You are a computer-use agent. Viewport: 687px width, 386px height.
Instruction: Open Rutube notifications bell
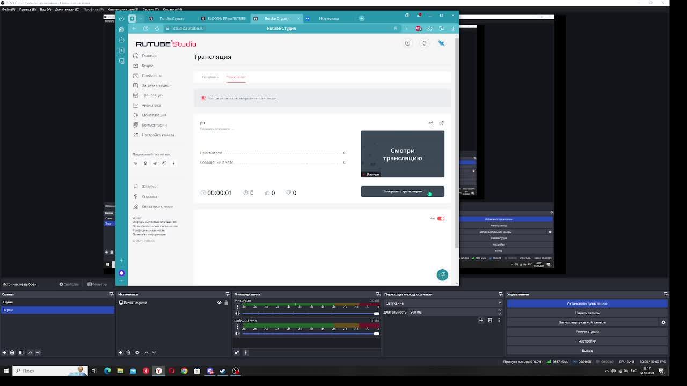[424, 43]
